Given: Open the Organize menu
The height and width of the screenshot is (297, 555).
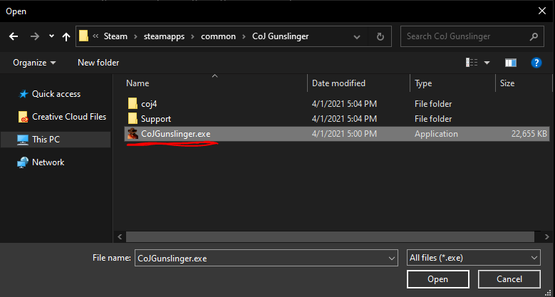Looking at the screenshot, I should tap(34, 63).
